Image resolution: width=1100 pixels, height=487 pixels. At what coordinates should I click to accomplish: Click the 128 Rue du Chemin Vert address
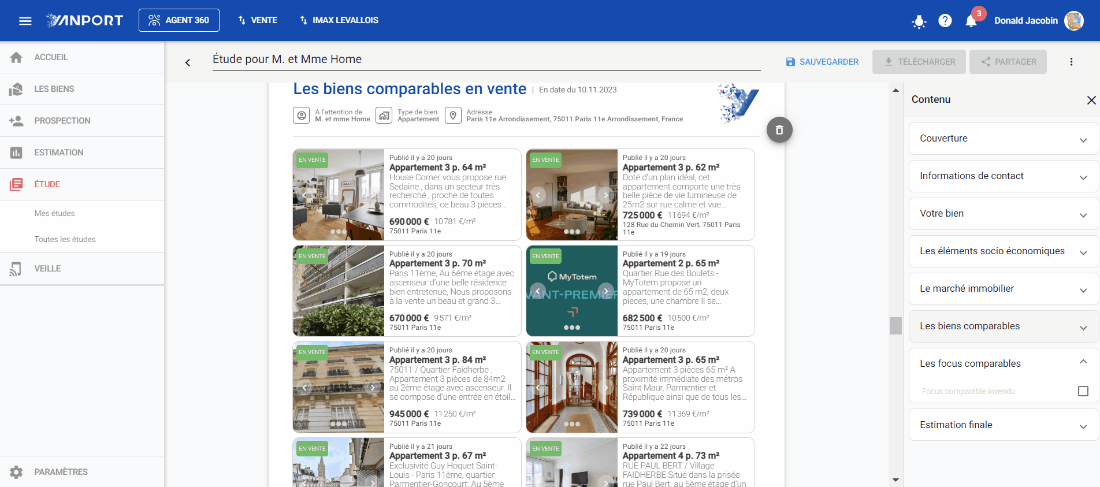681,229
